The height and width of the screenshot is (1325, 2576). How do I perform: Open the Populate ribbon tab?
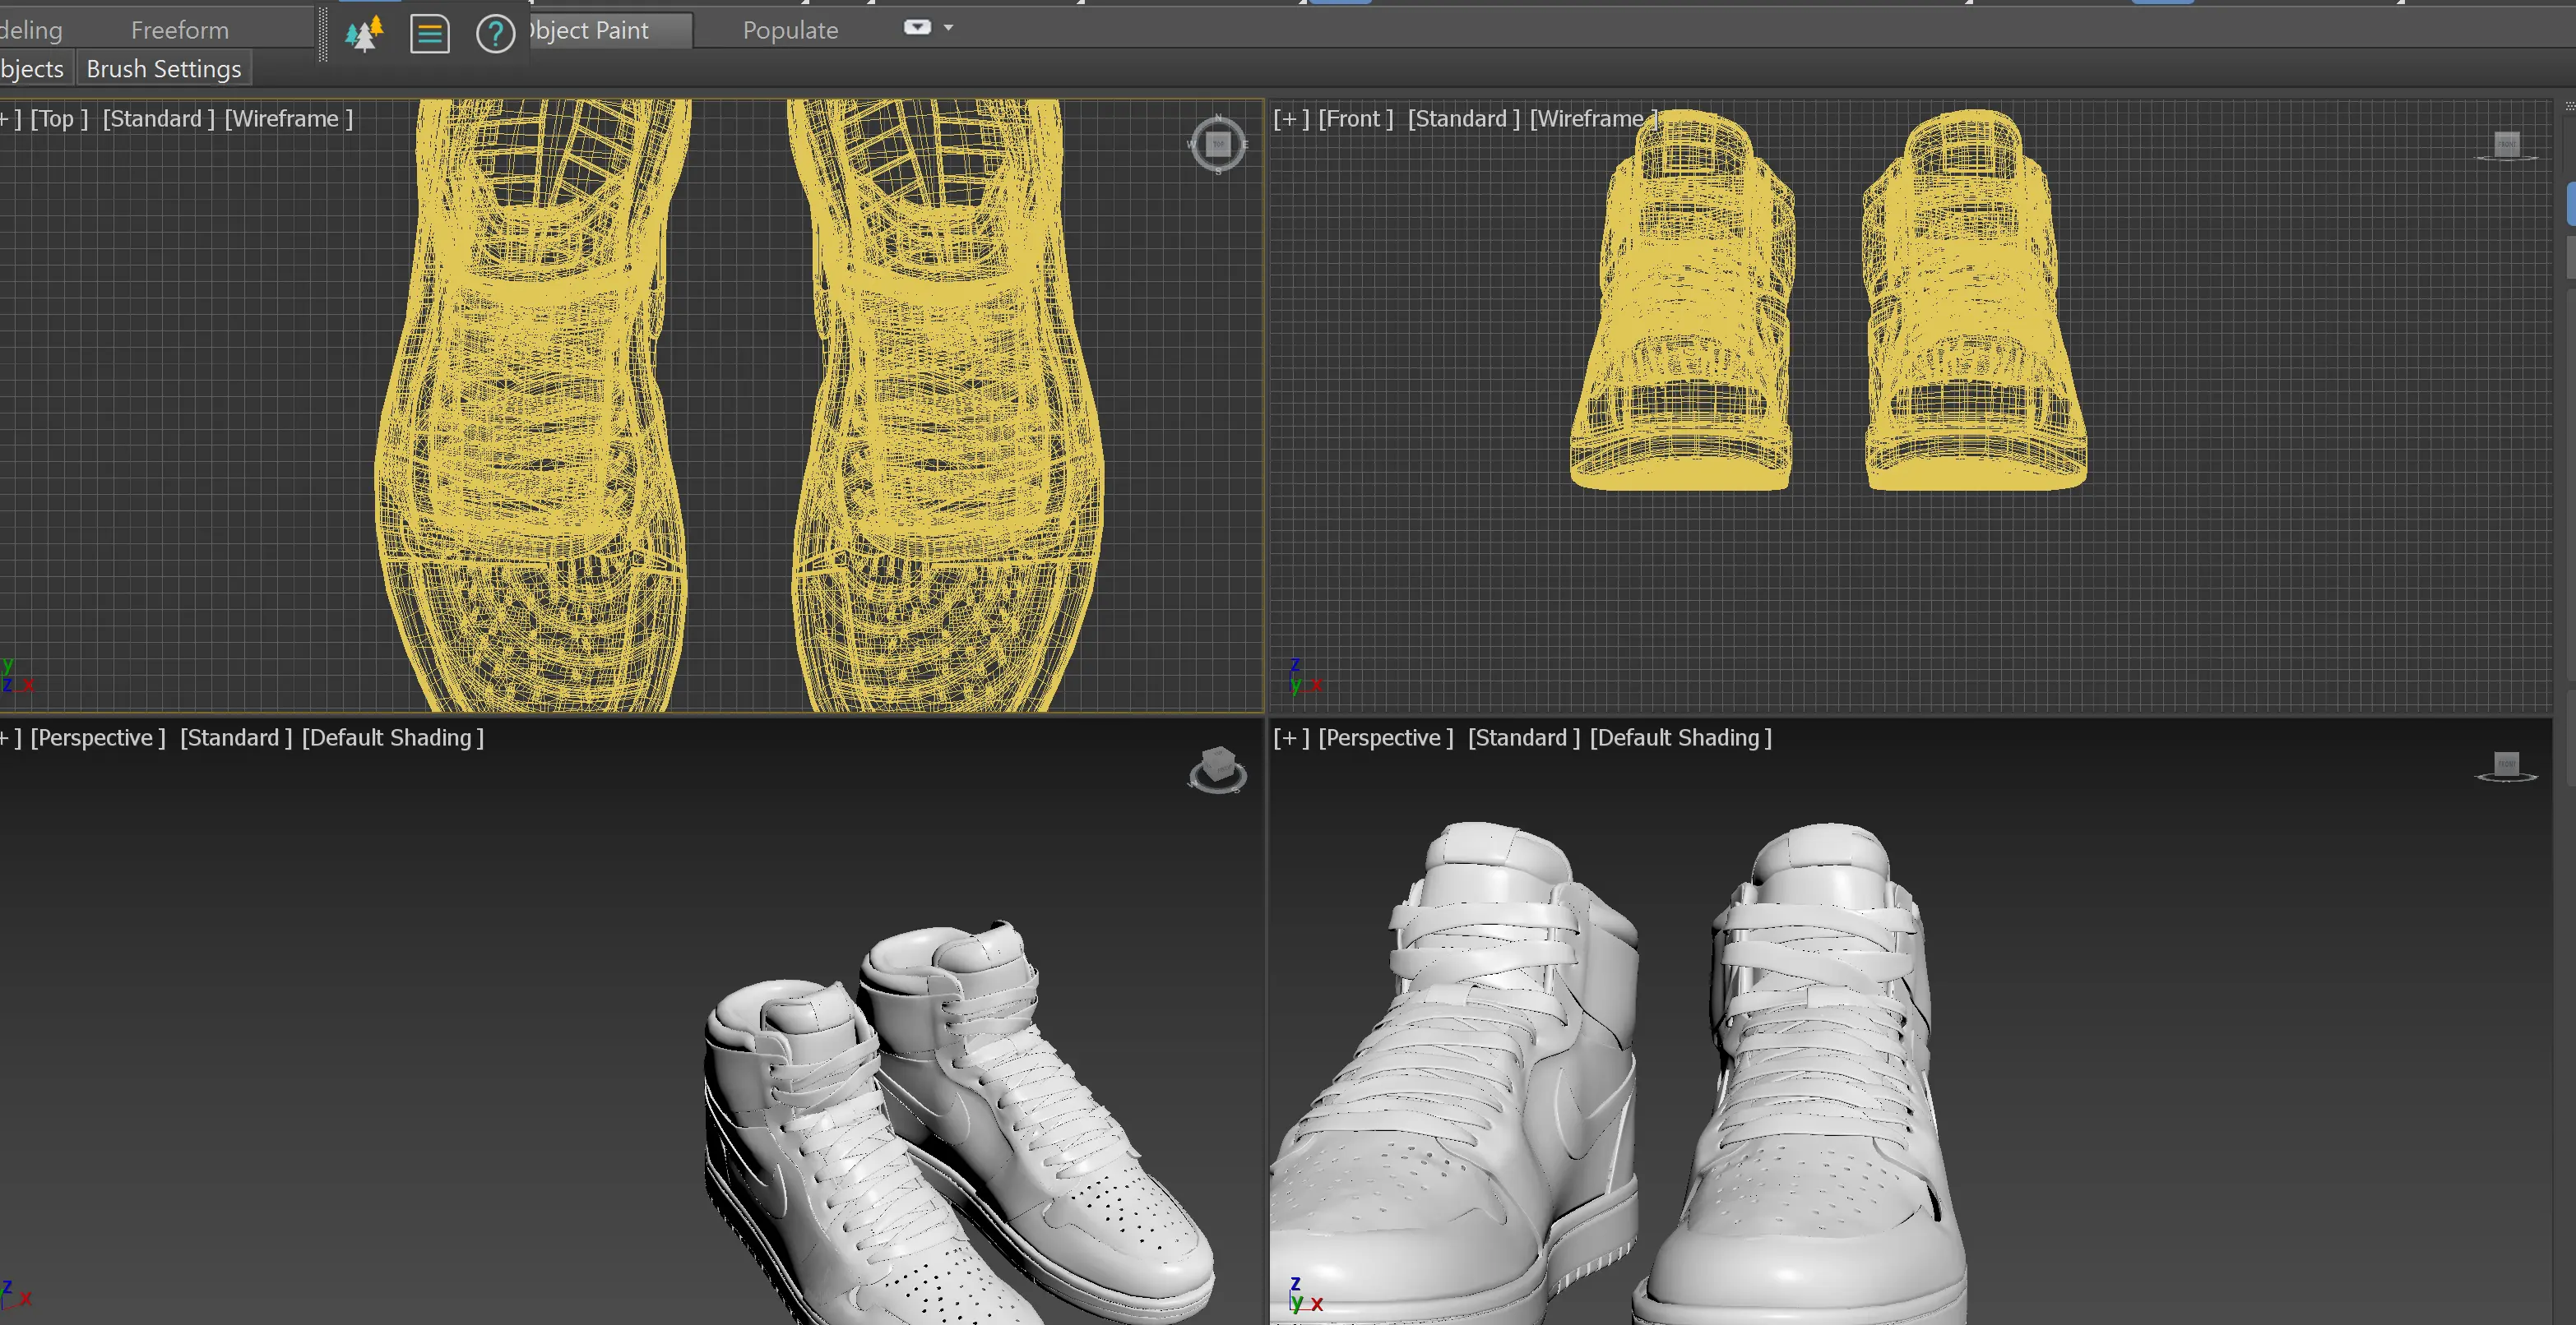coord(790,31)
